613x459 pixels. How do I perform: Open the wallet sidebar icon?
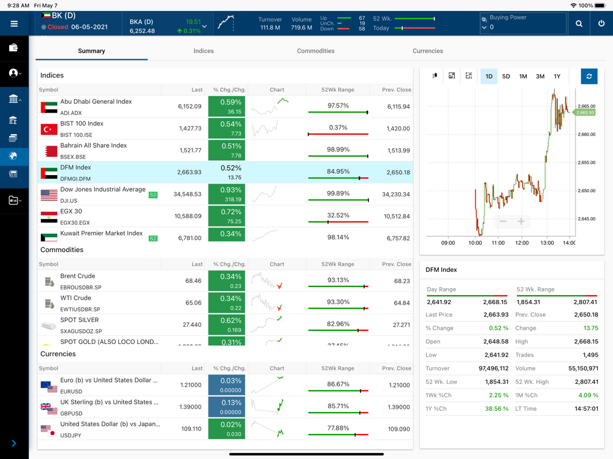13,48
